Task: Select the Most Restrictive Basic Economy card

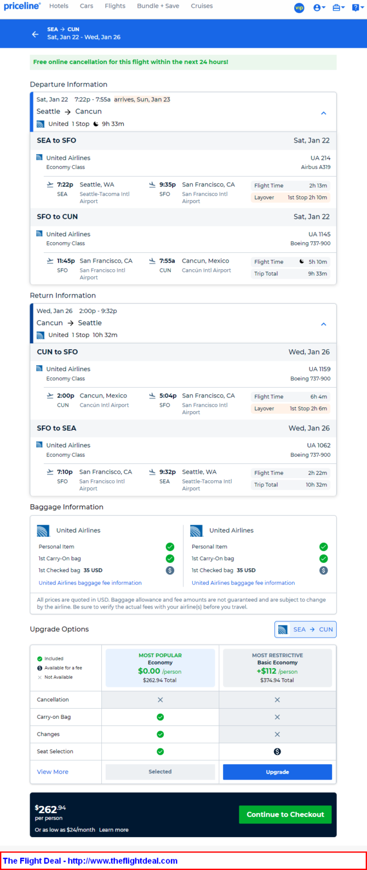Action: click(x=277, y=668)
